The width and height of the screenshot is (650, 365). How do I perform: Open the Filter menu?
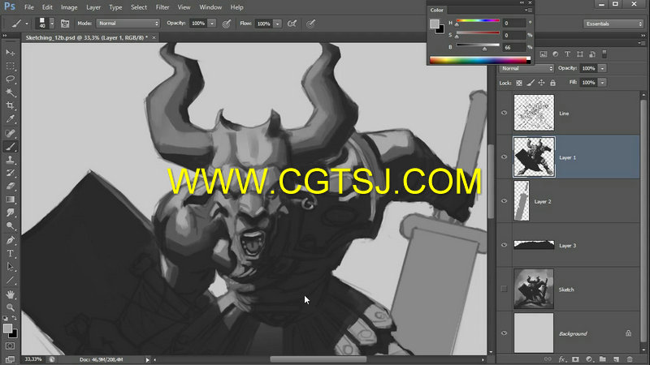pyautogui.click(x=162, y=7)
